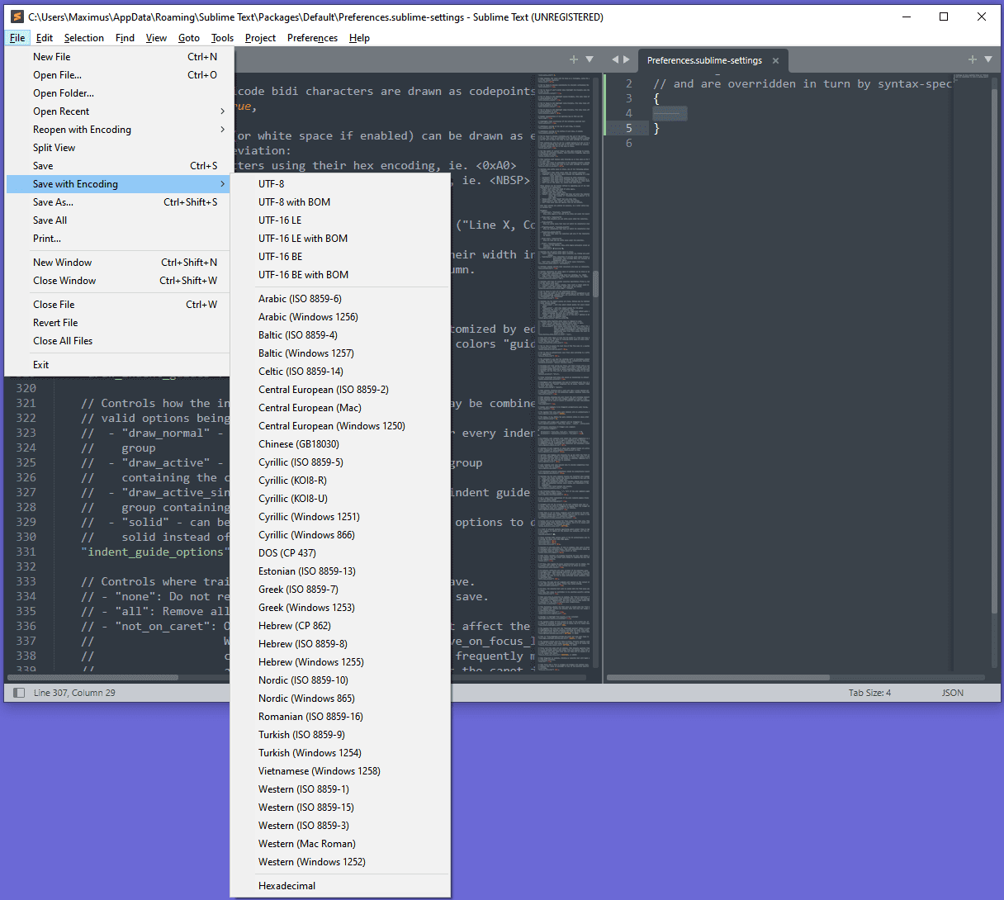Select DOS (CP 437) encoding
The image size is (1004, 900).
click(340, 553)
